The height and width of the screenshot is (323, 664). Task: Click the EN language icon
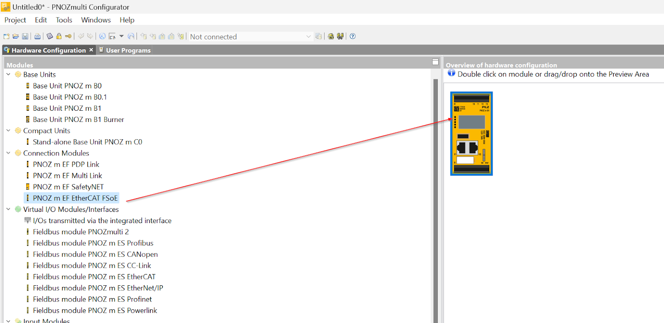[112, 36]
